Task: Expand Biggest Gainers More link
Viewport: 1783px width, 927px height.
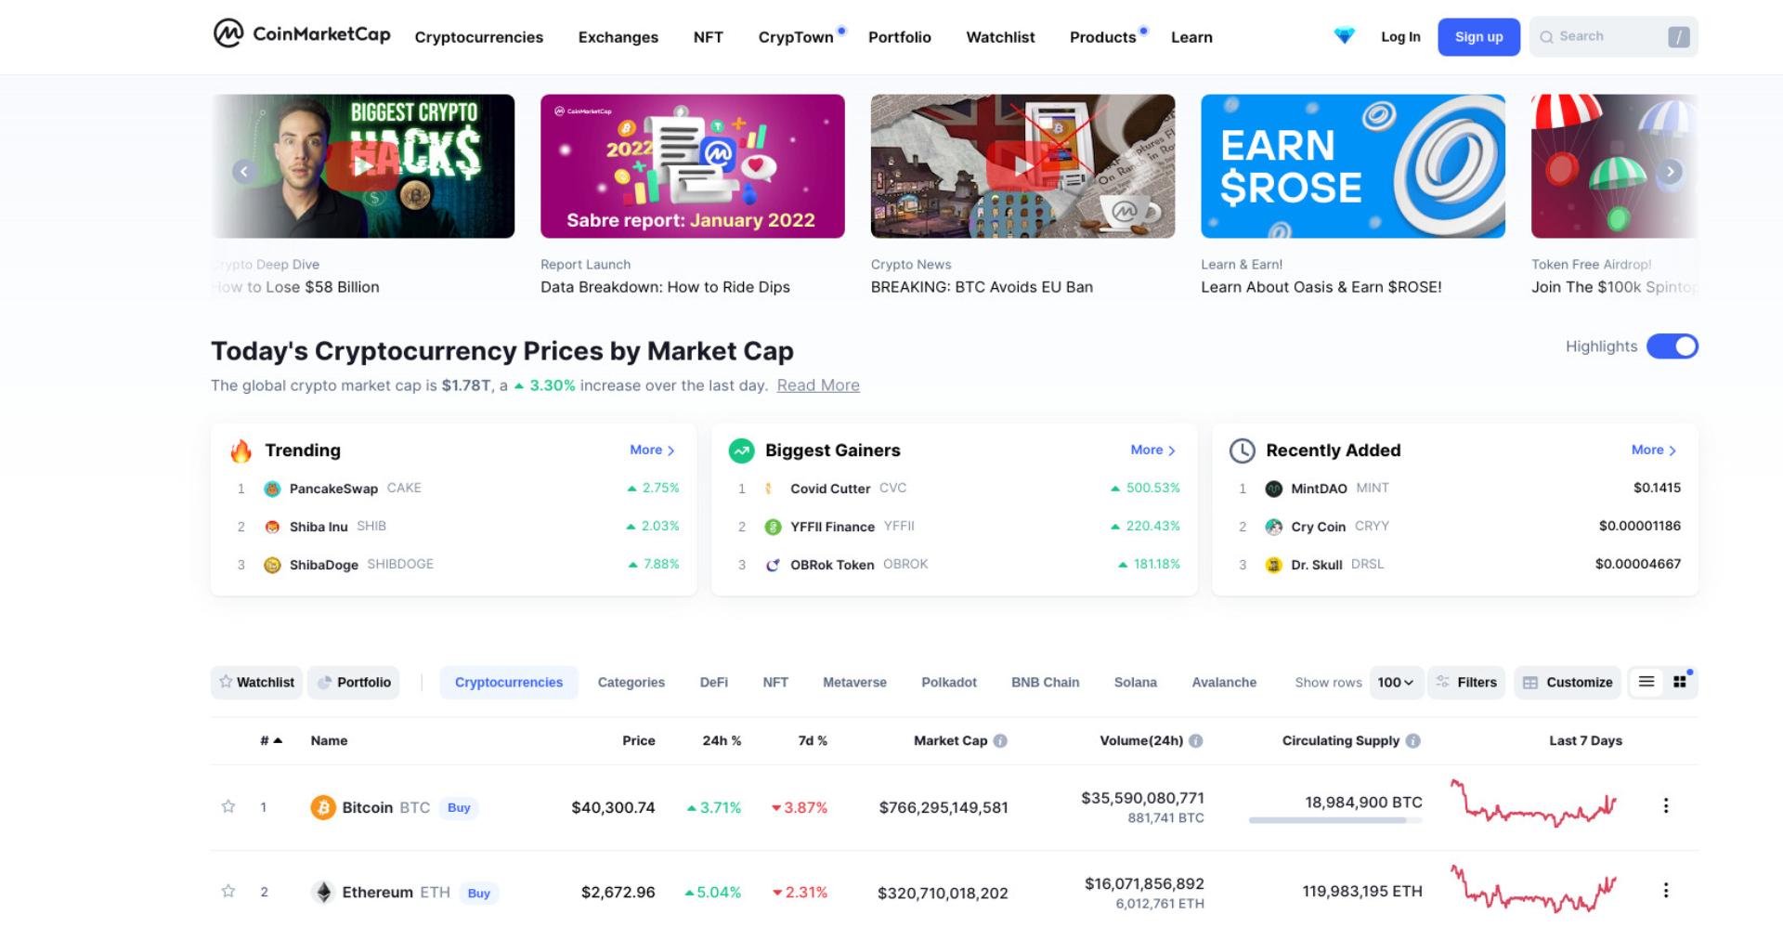Action: (x=1152, y=450)
